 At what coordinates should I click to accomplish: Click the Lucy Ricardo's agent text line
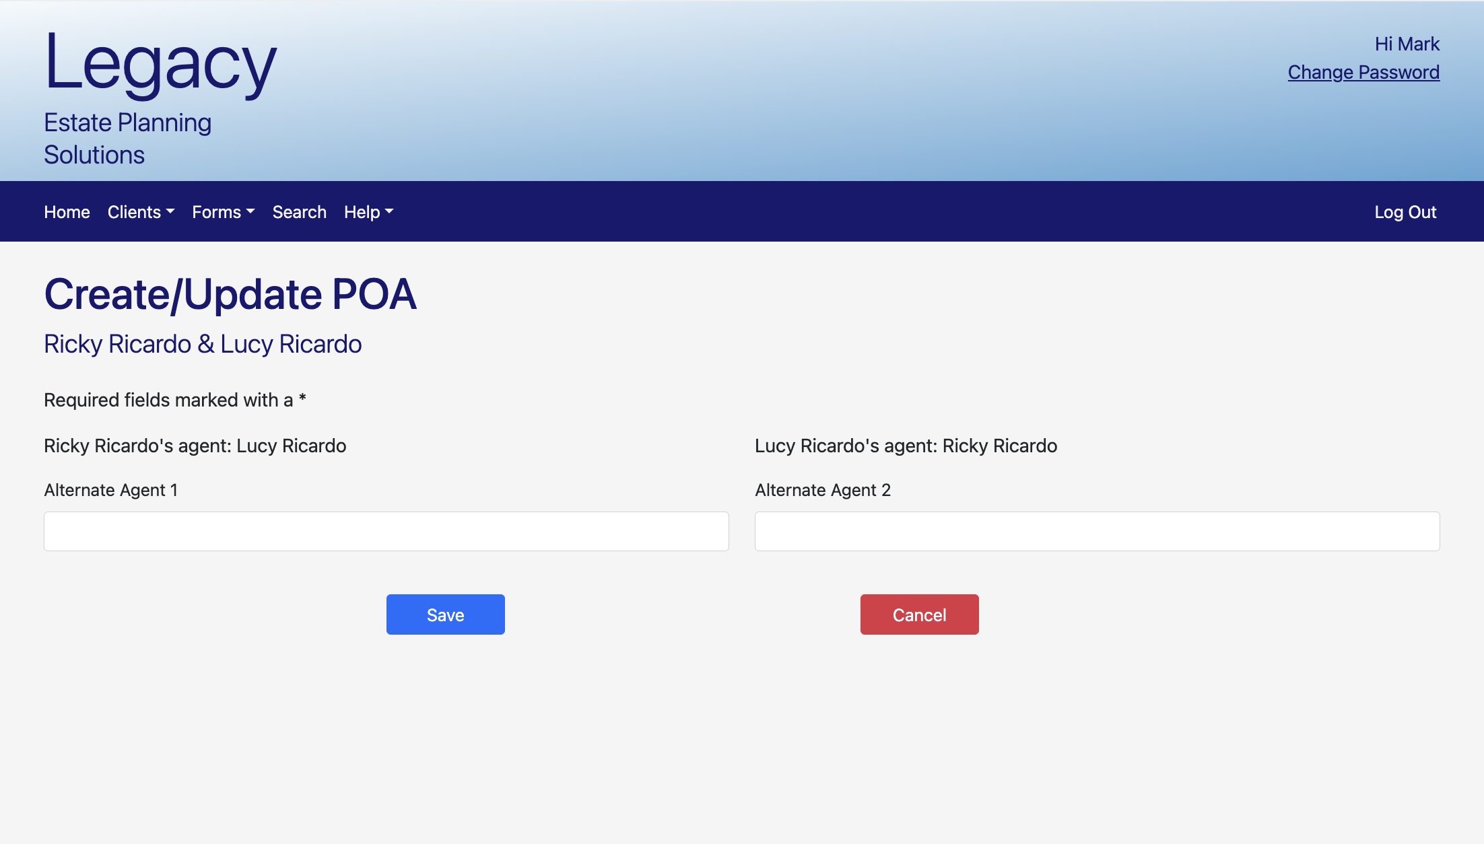(906, 446)
